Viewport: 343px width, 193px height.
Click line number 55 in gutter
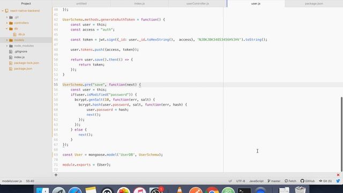[56, 85]
